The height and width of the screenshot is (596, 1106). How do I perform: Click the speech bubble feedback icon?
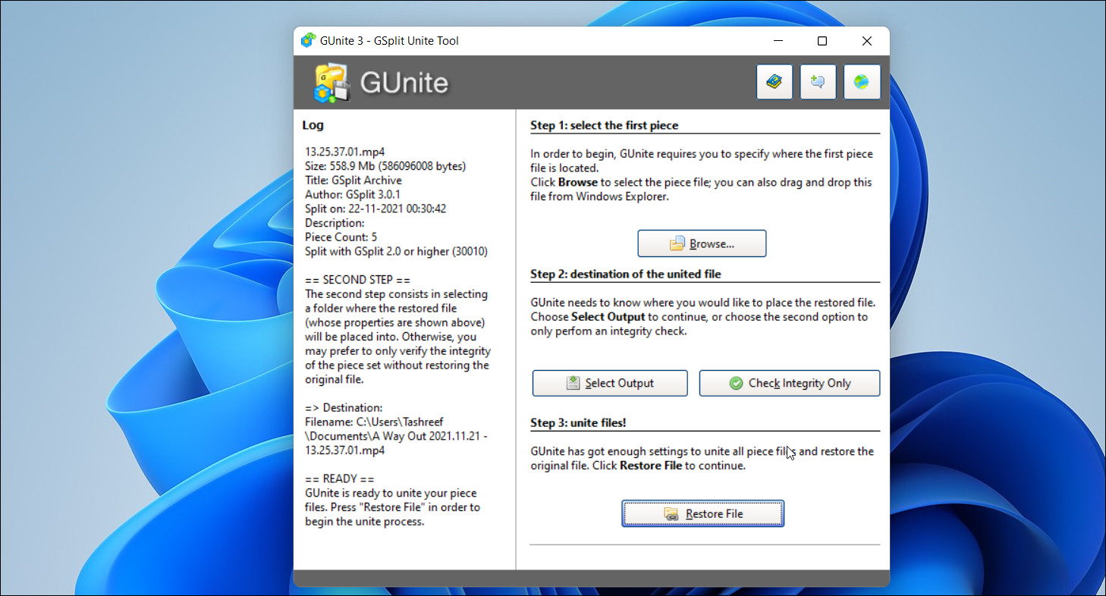(x=819, y=82)
